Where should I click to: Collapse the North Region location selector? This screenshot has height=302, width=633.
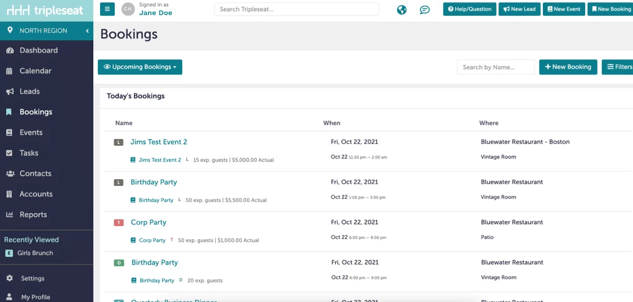87,31
